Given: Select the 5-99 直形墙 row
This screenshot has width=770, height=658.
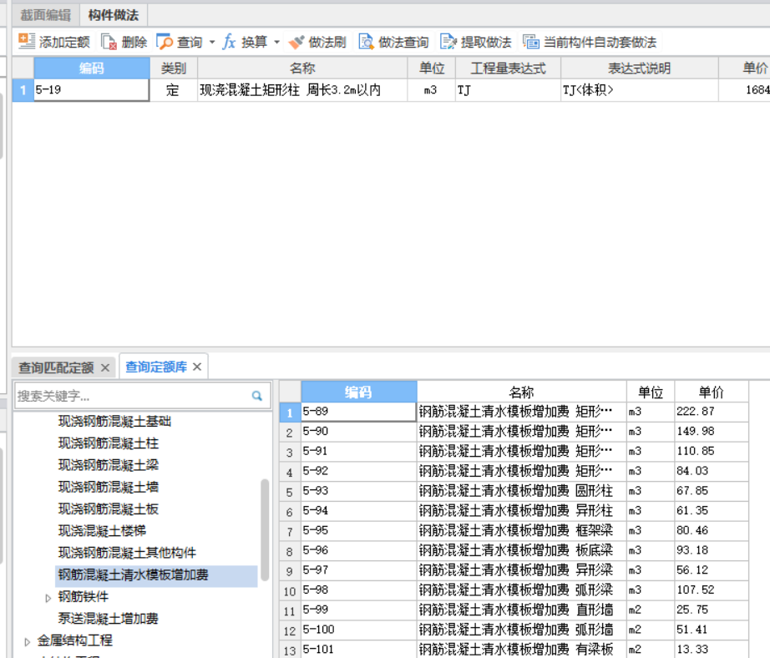Looking at the screenshot, I should pos(514,610).
